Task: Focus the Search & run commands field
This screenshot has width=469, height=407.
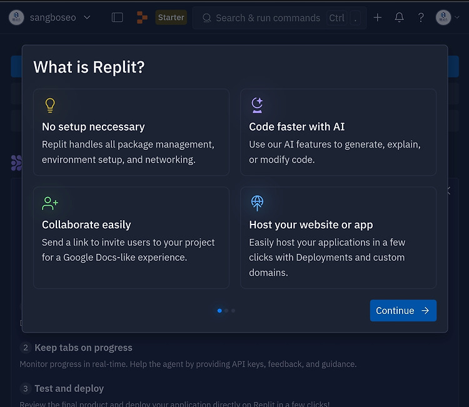Action: pyautogui.click(x=280, y=18)
